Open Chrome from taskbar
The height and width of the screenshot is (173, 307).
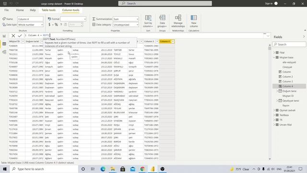[142, 169]
